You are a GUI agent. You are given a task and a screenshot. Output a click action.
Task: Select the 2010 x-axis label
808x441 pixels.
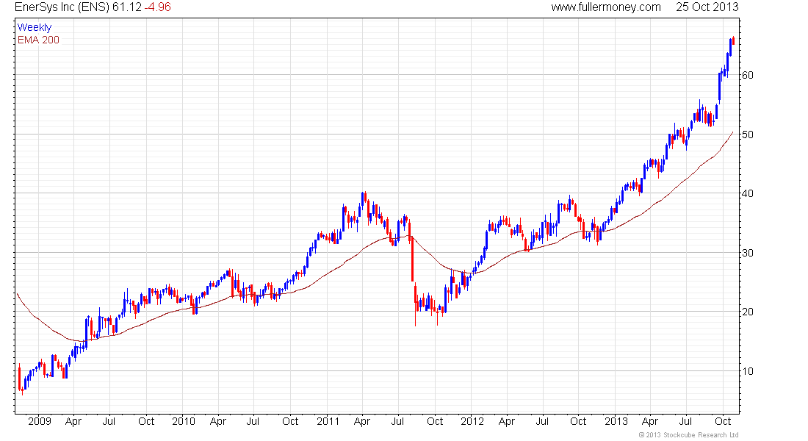[184, 421]
